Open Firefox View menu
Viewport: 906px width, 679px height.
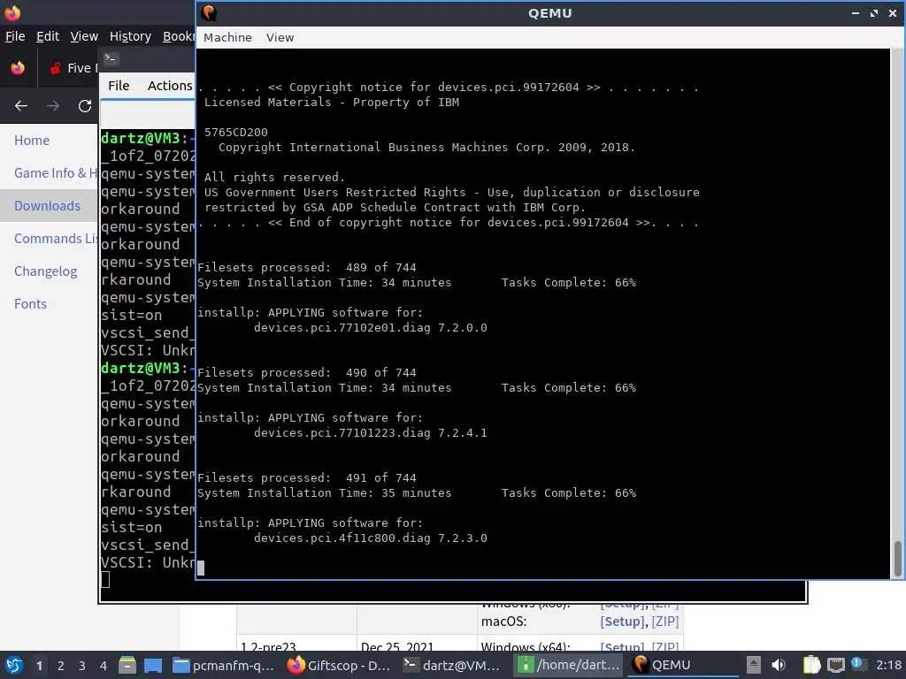click(x=84, y=36)
